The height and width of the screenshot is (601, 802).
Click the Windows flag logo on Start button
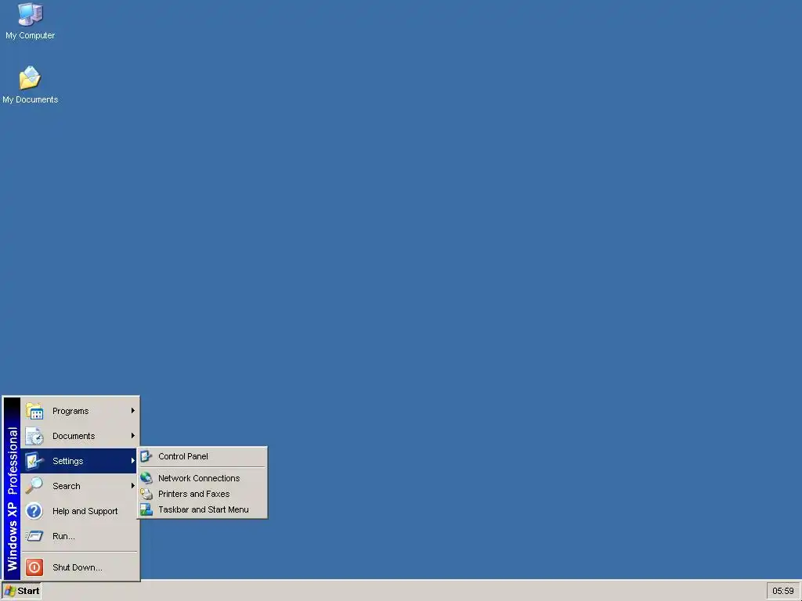(x=9, y=591)
